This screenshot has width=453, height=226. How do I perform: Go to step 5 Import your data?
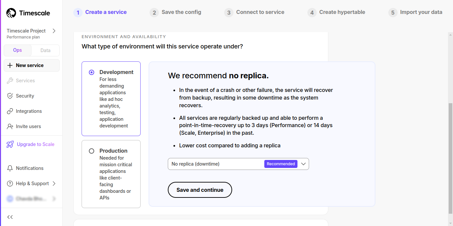coord(416,12)
